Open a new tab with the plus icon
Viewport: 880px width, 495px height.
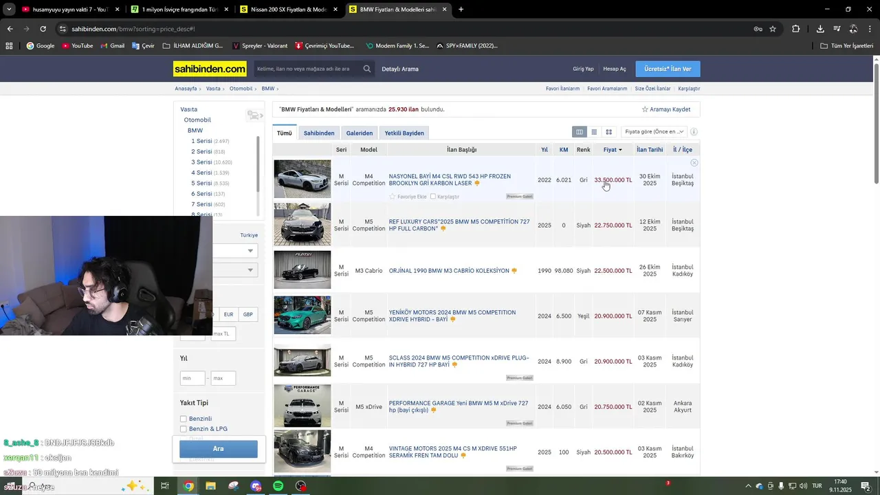coord(461,10)
